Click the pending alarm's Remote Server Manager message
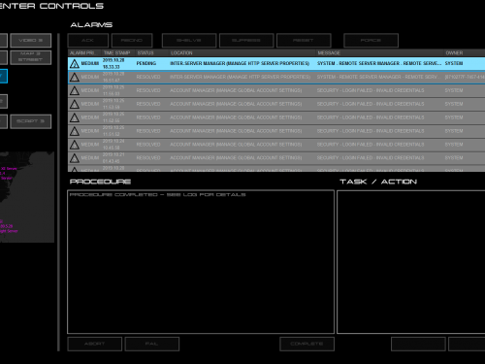 coord(379,63)
